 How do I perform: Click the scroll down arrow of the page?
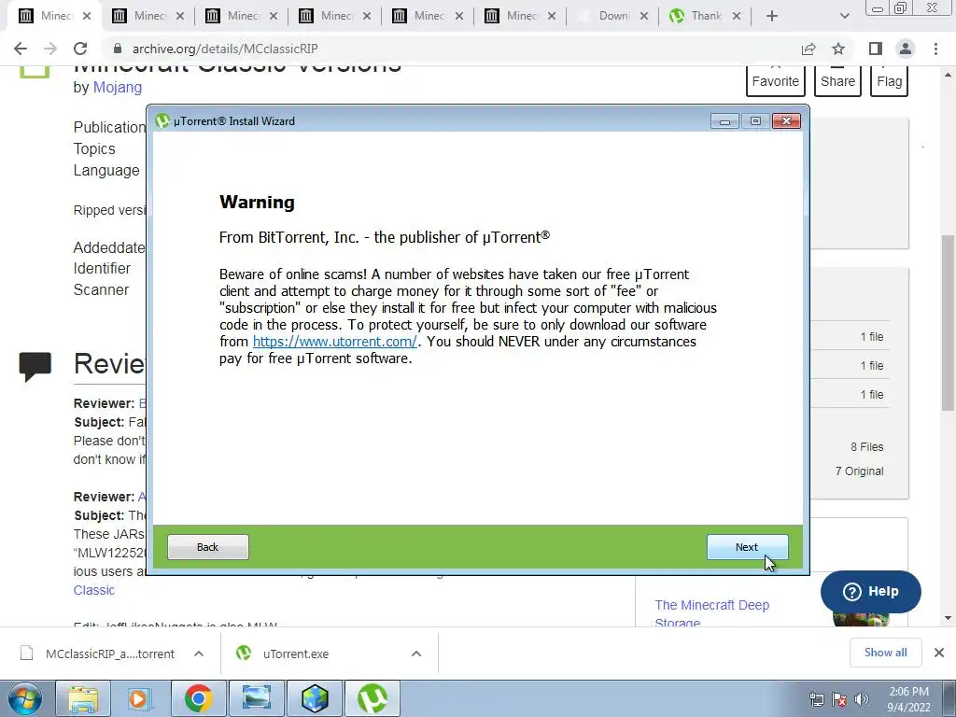coord(948,618)
